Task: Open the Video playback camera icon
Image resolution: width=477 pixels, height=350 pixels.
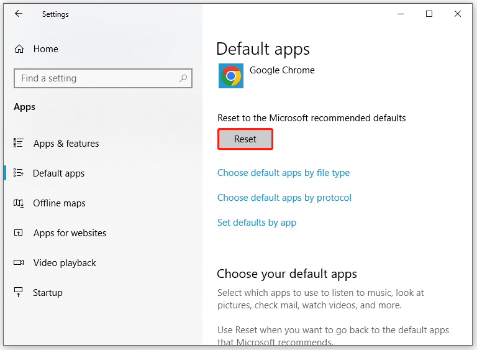Action: point(19,263)
